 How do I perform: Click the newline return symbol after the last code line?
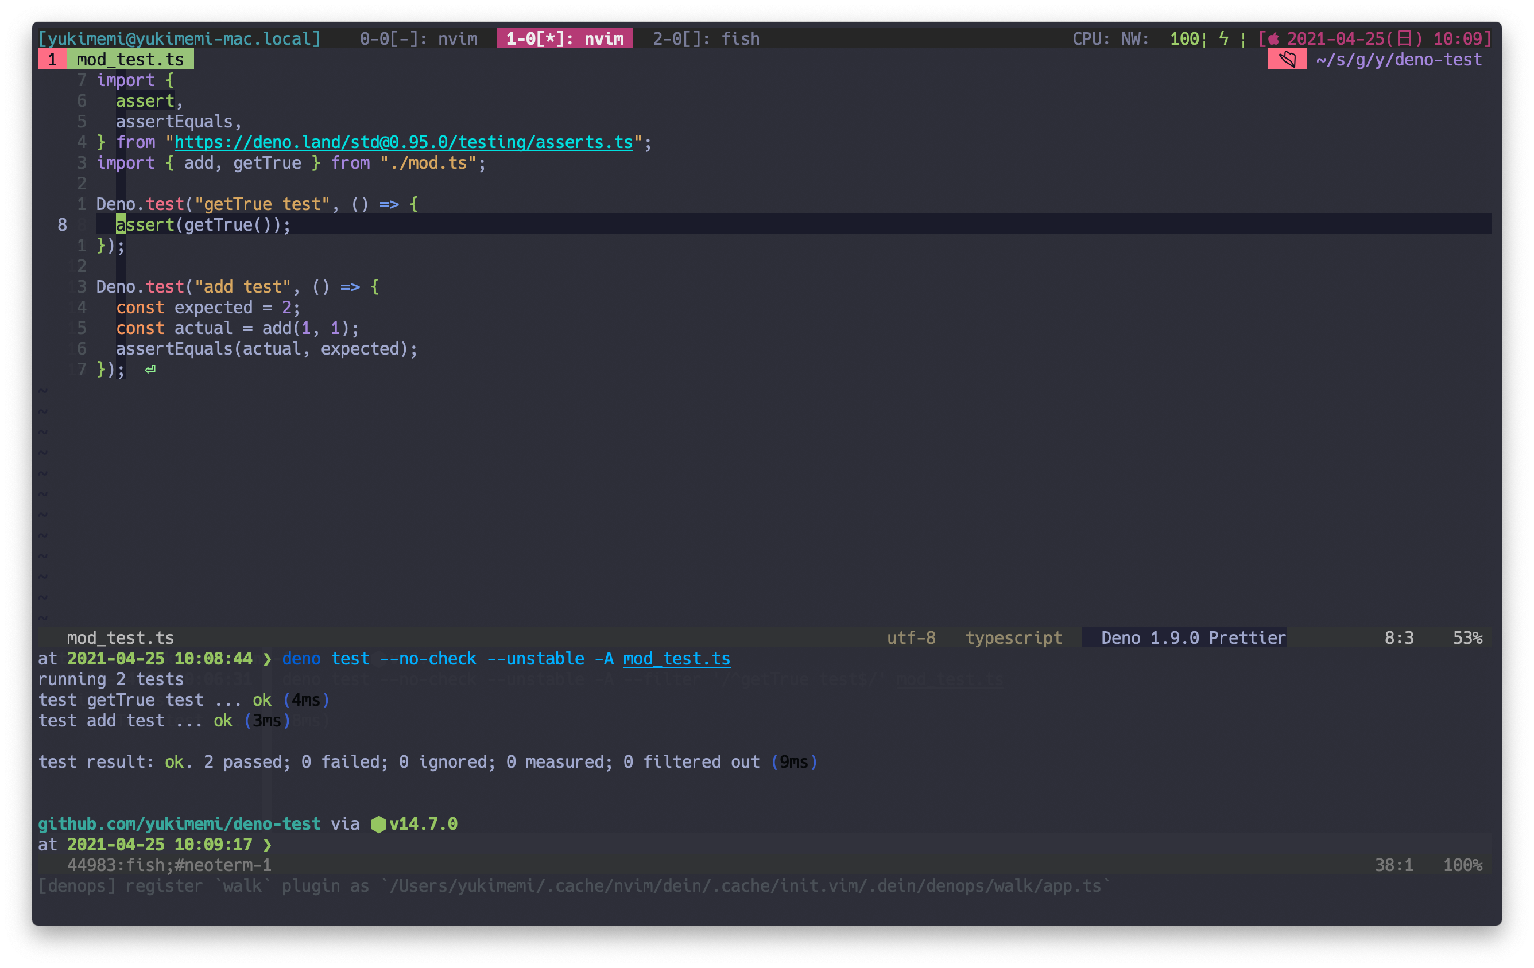click(x=150, y=370)
